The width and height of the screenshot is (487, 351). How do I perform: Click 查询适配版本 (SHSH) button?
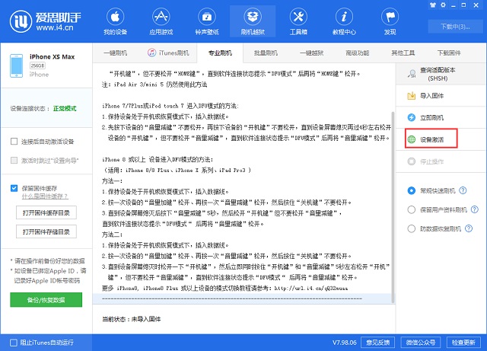pos(441,74)
